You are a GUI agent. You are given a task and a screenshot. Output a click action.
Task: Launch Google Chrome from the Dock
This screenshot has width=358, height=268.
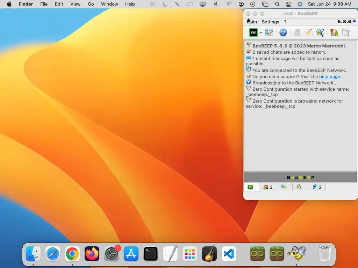[x=72, y=254]
